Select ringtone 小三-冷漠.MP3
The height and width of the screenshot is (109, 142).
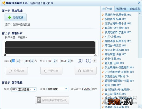click(x=113, y=37)
